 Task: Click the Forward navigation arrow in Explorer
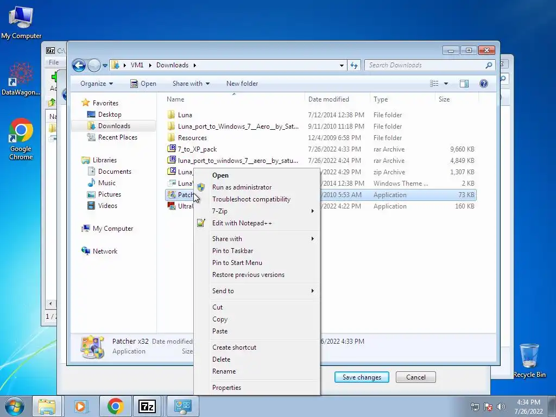coord(94,65)
